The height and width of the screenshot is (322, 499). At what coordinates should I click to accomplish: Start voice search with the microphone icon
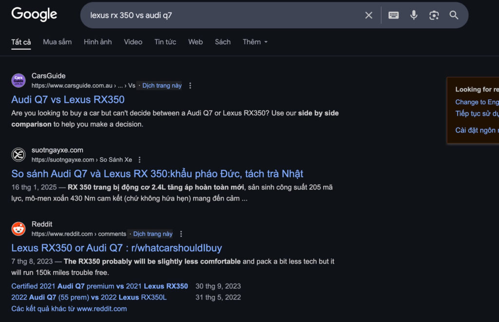click(413, 15)
